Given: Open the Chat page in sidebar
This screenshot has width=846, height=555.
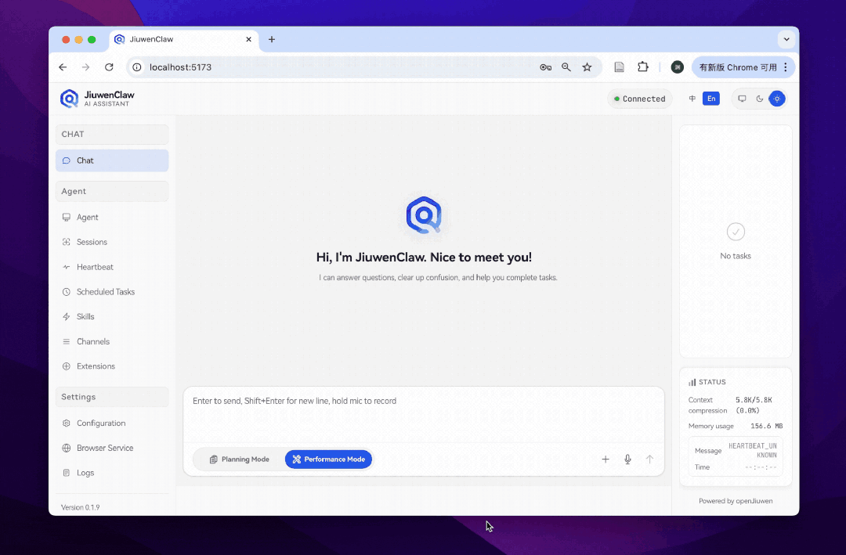Looking at the screenshot, I should pyautogui.click(x=112, y=160).
